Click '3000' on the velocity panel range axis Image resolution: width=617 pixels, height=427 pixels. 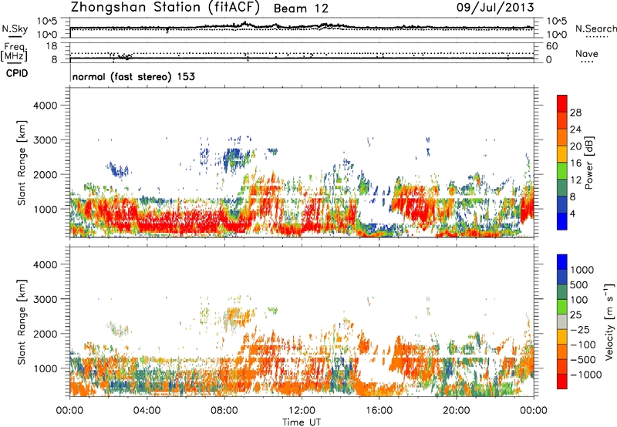(45, 299)
